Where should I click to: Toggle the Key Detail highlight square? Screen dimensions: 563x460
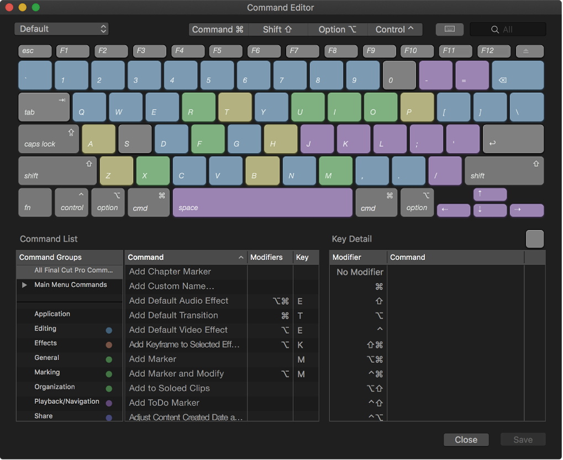[534, 239]
